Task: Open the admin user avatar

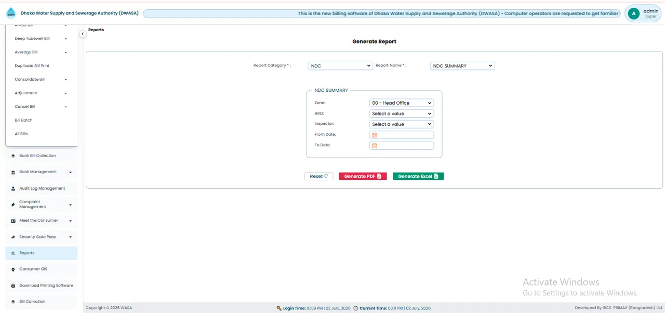Action: coord(633,13)
